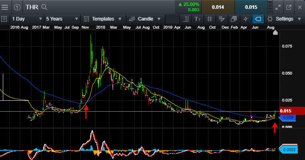The image size is (305, 160).
Task: Click the Templates sliders icon
Action: click(87, 19)
